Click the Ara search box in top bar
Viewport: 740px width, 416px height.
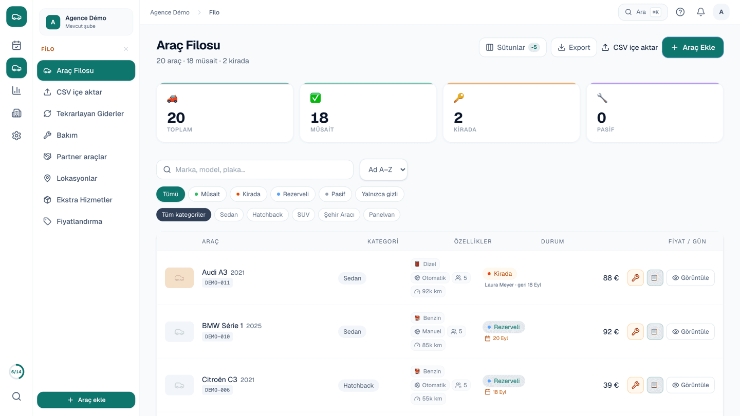[643, 12]
